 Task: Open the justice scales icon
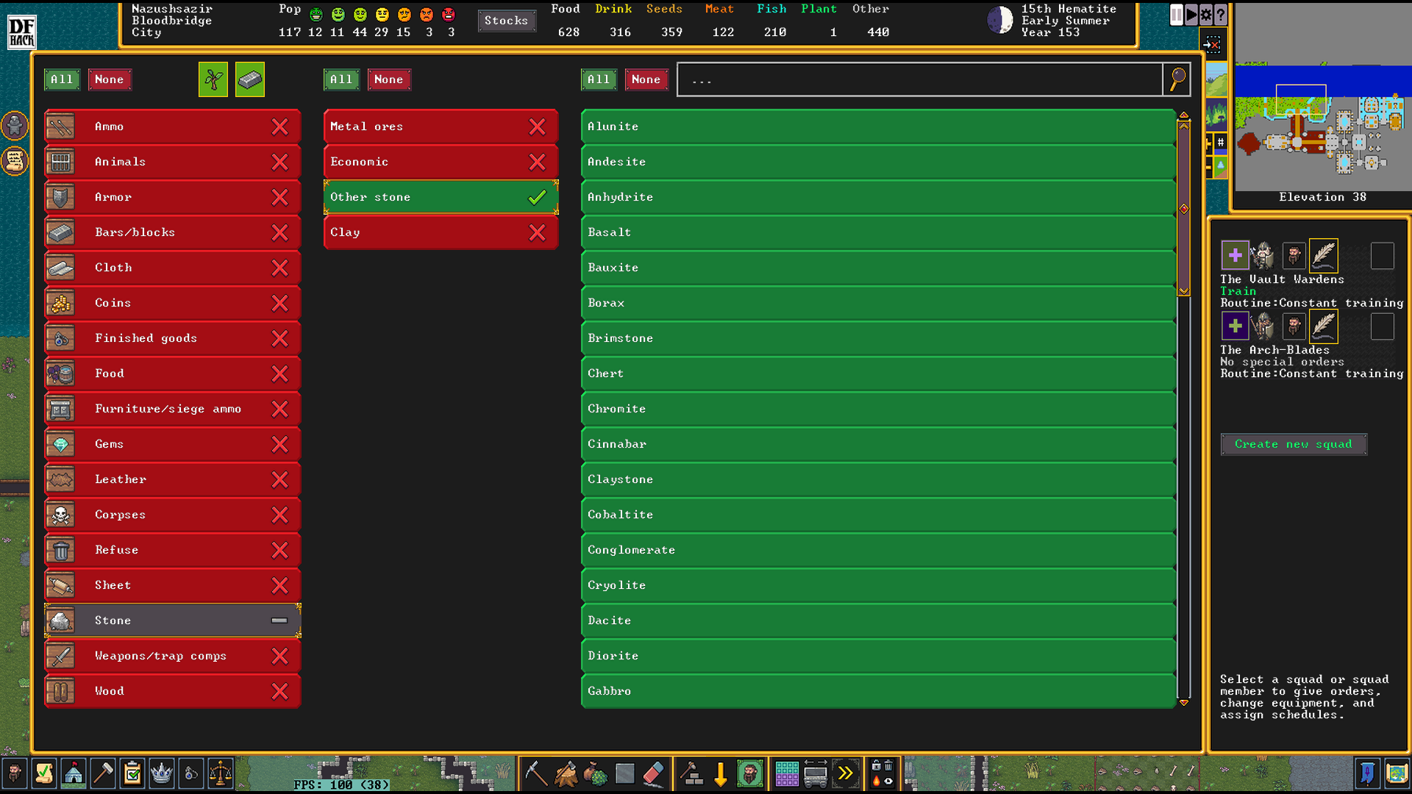click(221, 773)
